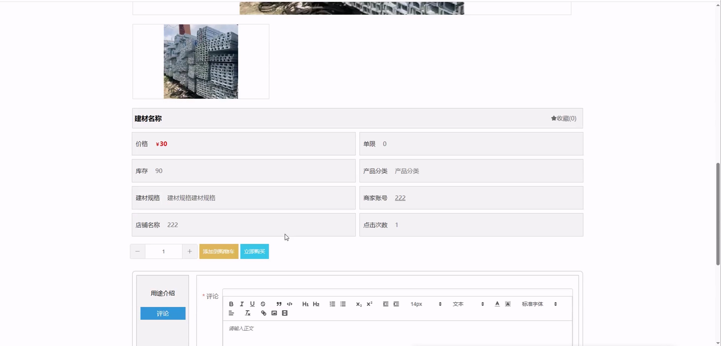
Task: Decrease the purchase quantity
Action: coord(138,251)
